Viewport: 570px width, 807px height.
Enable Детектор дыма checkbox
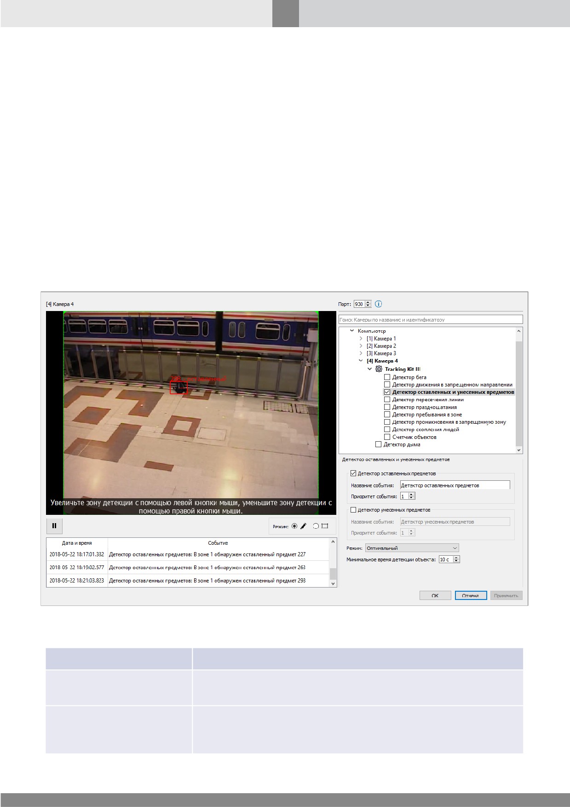pyautogui.click(x=378, y=444)
